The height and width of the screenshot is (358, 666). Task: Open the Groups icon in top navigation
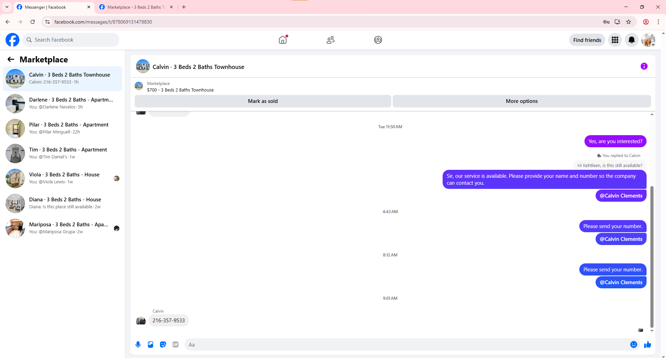[378, 40]
